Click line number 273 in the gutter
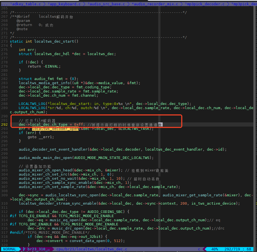The image size is (257, 252). (x=4, y=41)
